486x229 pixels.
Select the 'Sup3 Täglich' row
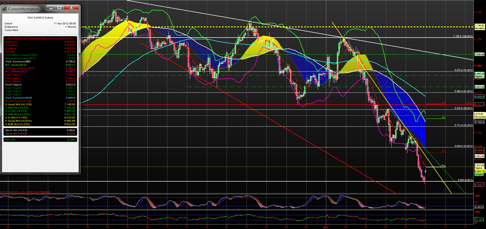[40, 95]
